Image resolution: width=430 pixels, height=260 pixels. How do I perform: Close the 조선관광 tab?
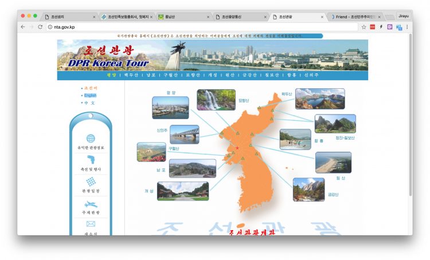[x=322, y=17]
